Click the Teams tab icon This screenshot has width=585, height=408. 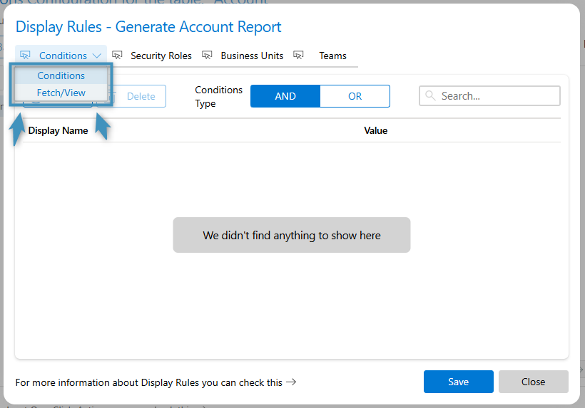click(x=298, y=56)
